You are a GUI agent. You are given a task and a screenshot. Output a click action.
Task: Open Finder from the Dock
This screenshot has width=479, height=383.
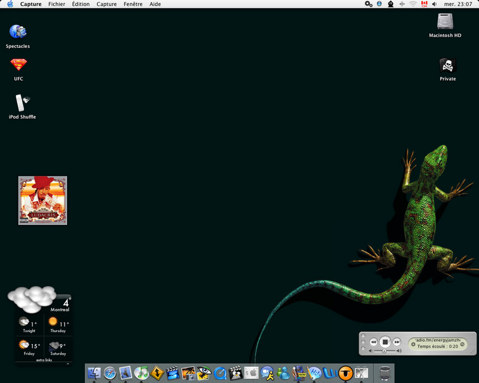click(x=95, y=373)
